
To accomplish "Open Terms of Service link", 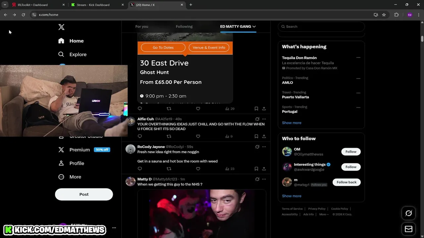I will (292, 209).
